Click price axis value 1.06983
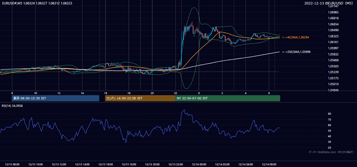The height and width of the screenshot is (167, 357). [334, 12]
